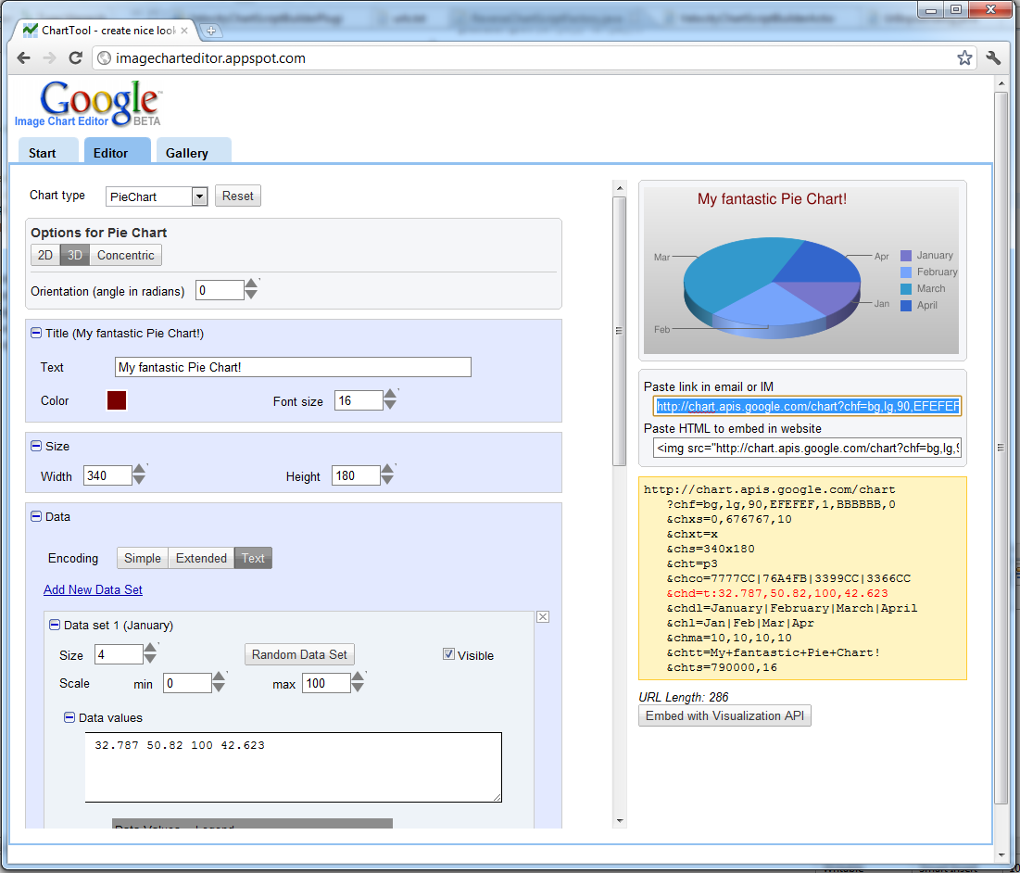Select Concentric pie chart option
This screenshot has width=1020, height=873.
(x=126, y=255)
